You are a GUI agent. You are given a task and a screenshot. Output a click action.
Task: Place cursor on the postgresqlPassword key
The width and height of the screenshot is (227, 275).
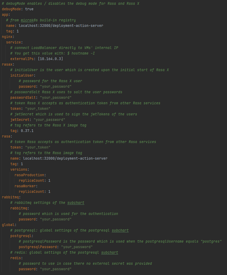(x=38, y=247)
